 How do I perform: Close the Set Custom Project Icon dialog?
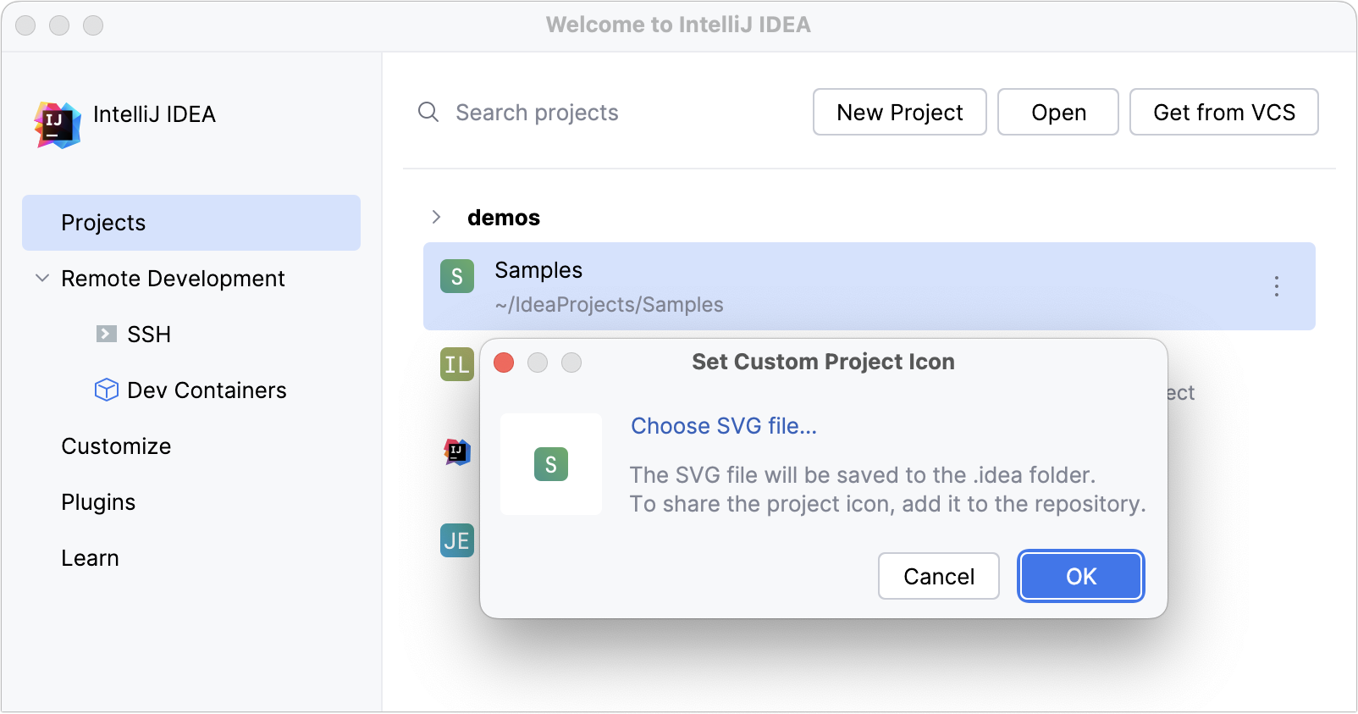point(504,363)
